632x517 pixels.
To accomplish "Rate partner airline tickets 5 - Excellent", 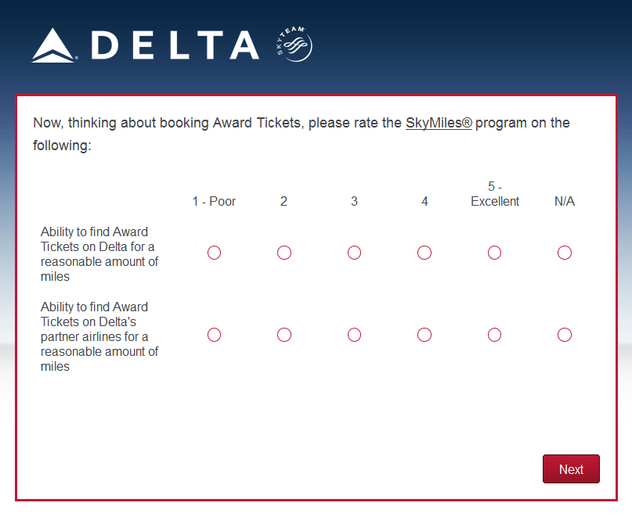I will pyautogui.click(x=494, y=335).
